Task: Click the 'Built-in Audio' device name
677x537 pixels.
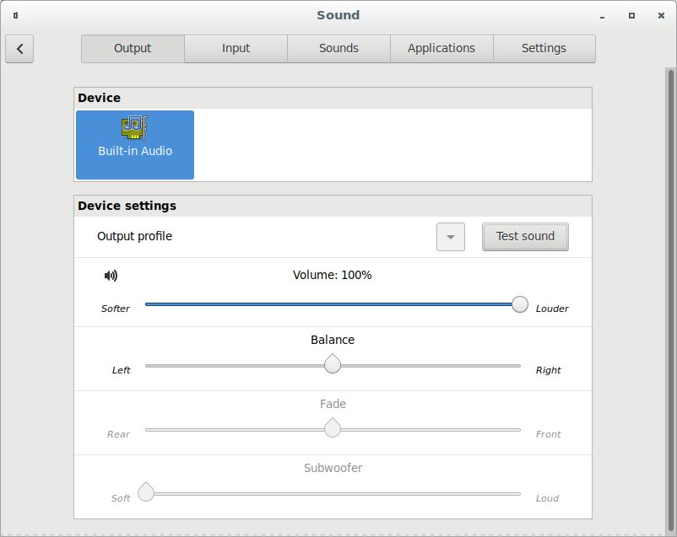Action: 135,151
